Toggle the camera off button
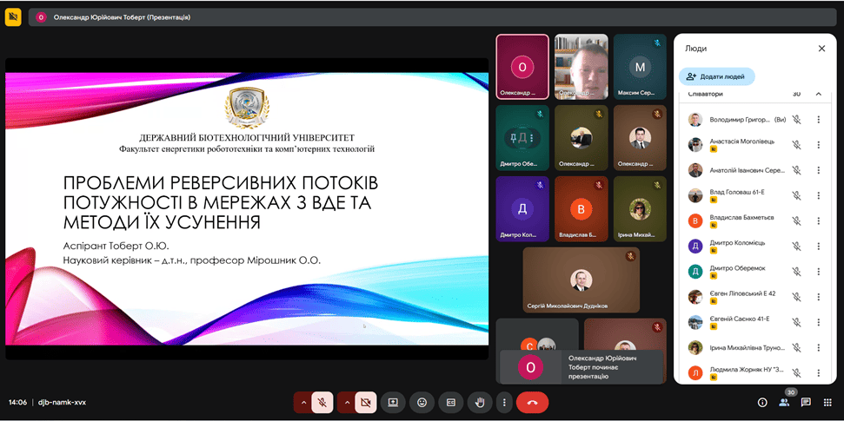Viewport: 844px width, 421px height. click(365, 402)
